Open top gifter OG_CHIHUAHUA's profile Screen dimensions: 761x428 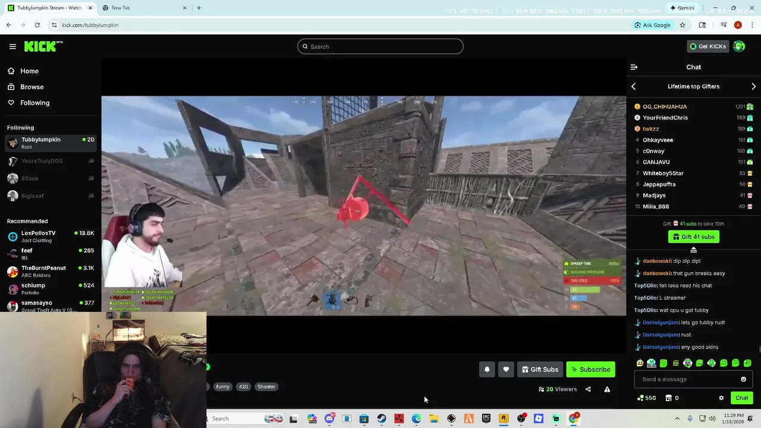pos(665,106)
